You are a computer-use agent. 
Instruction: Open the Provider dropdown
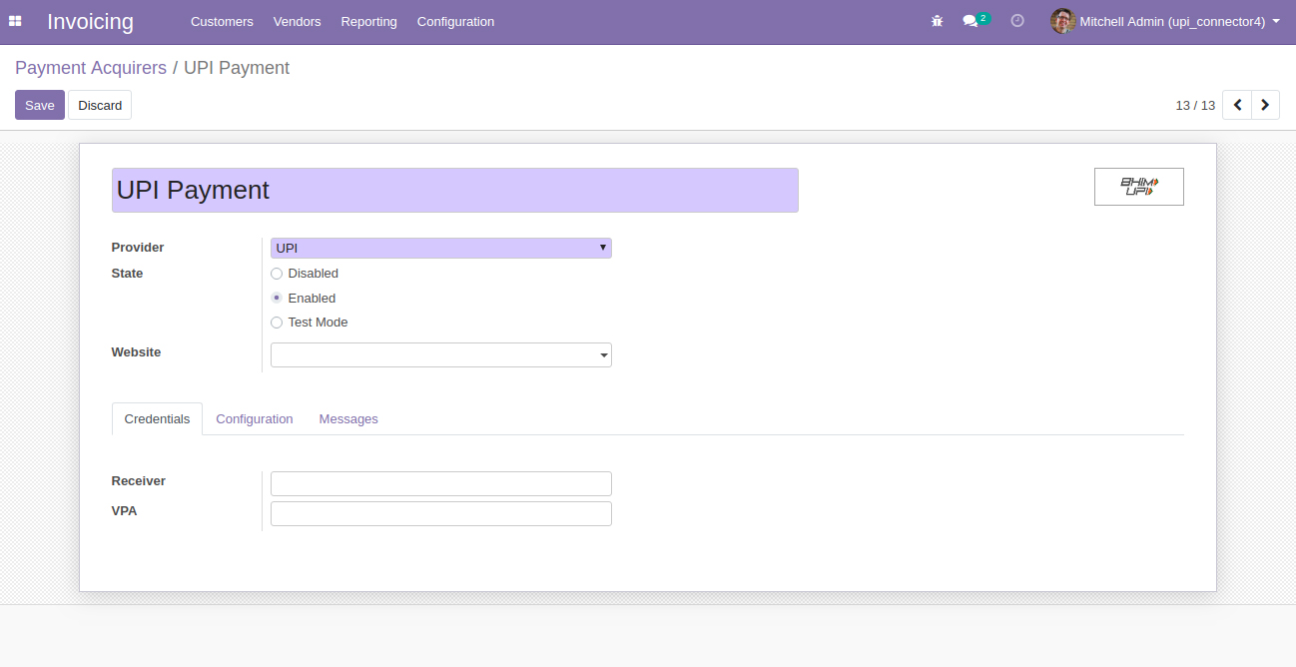click(441, 248)
